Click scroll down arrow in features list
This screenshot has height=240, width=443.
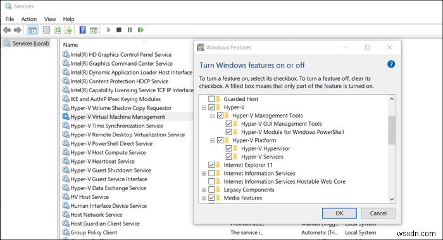pos(392,199)
